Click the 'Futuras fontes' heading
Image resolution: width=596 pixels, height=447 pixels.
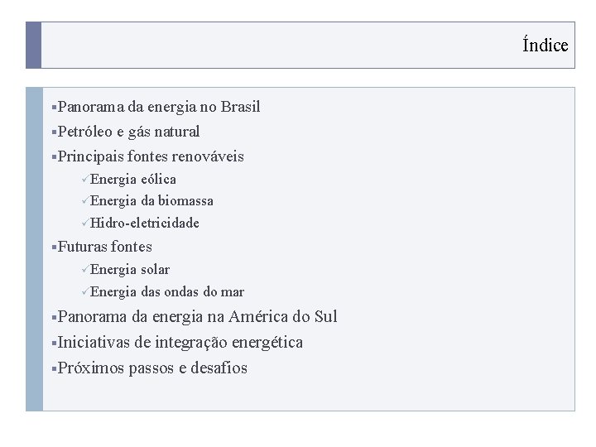[105, 247]
